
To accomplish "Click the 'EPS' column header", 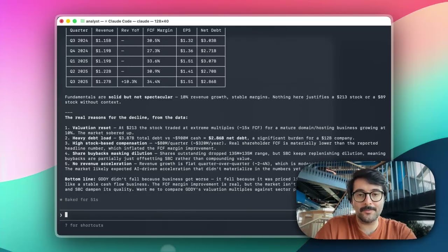I will click(x=187, y=30).
